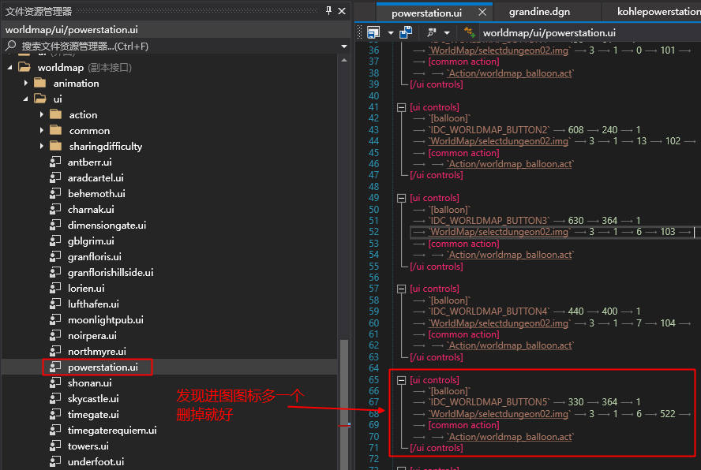Click the pin icon of file explorer panel
Viewport: 701px width, 470px height.
click(328, 11)
